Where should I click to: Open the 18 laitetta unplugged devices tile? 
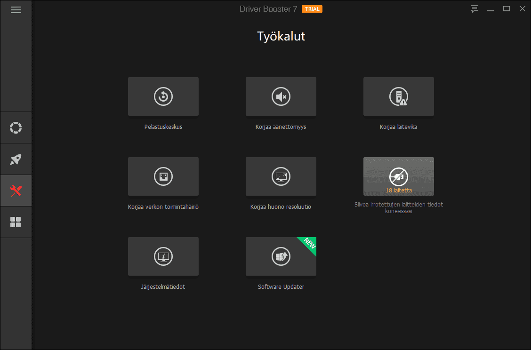pyautogui.click(x=399, y=176)
